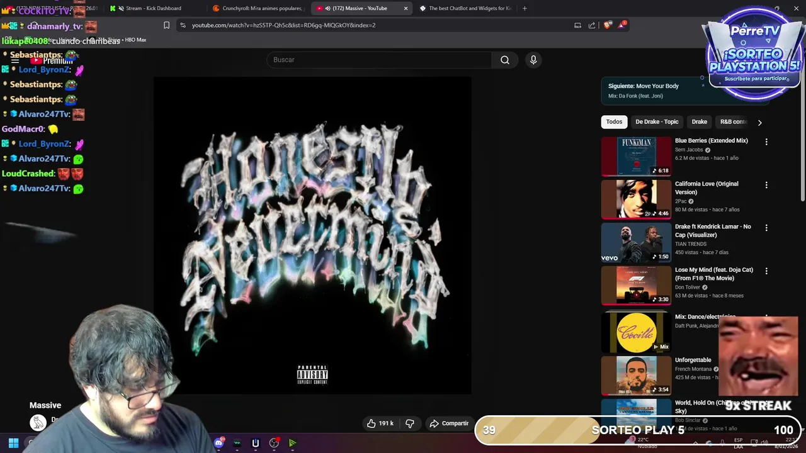The image size is (806, 453).
Task: Select the Todos filter chip
Action: coord(614,122)
